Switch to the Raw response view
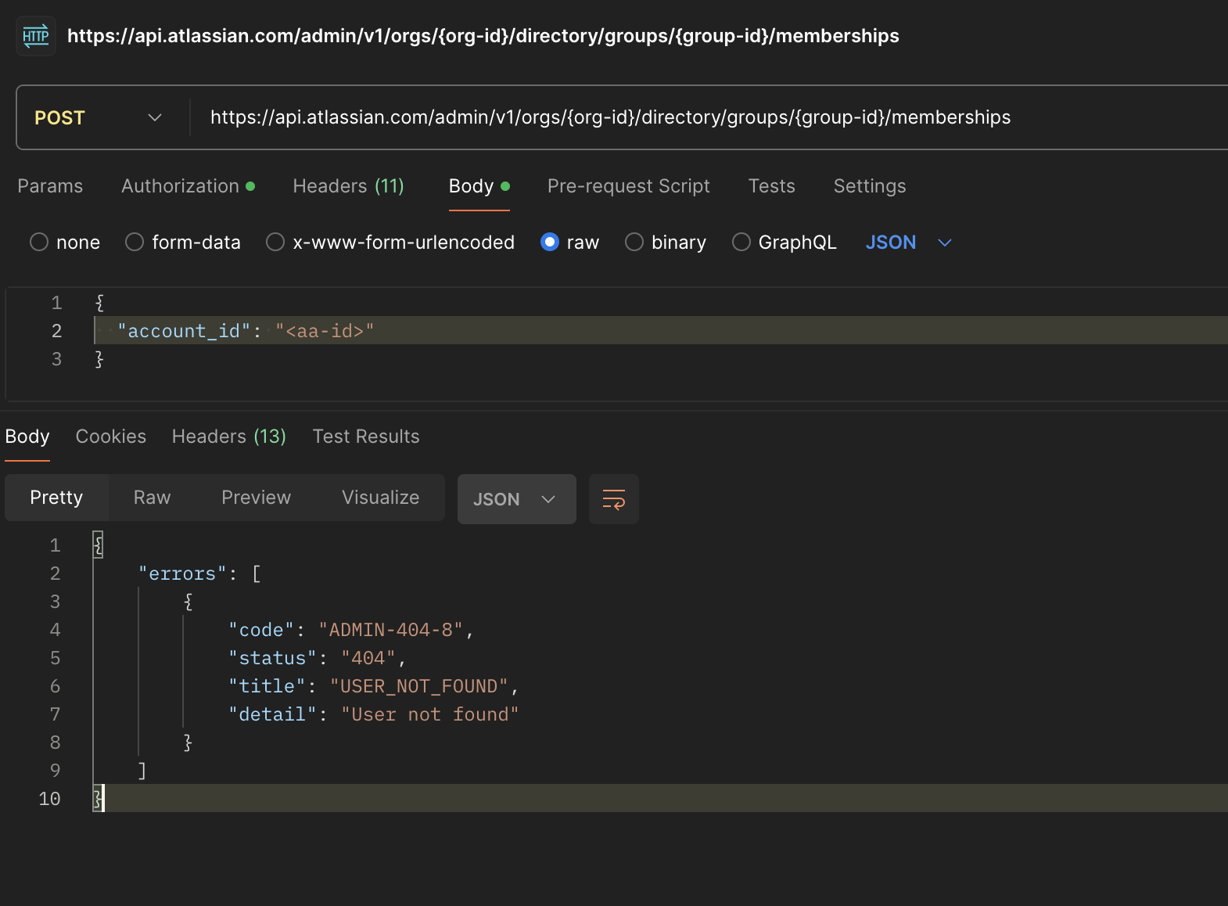Screen dimensions: 1228x906 153,498
